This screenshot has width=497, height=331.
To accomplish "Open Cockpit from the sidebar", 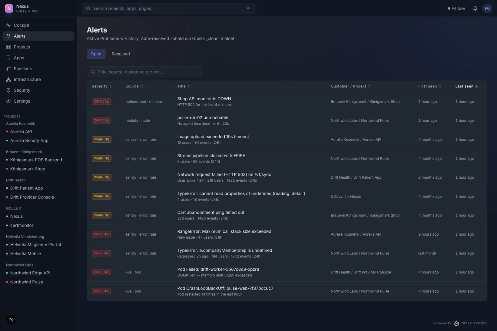I will pyautogui.click(x=38, y=25).
